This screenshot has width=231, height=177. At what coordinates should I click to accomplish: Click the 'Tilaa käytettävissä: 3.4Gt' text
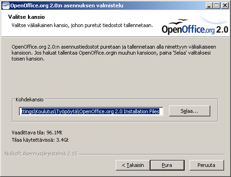click(40, 140)
